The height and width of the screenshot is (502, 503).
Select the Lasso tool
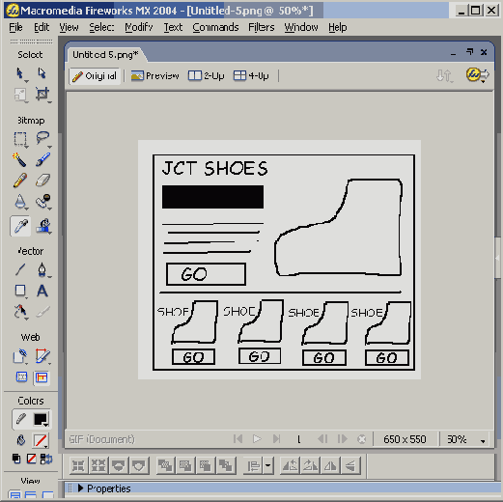coord(42,139)
